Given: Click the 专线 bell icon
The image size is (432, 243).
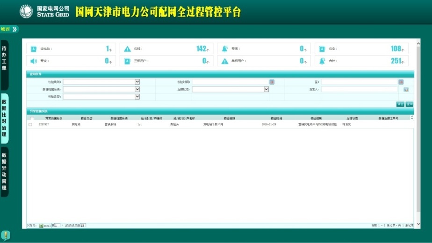Looking at the screenshot, I should tap(225, 49).
